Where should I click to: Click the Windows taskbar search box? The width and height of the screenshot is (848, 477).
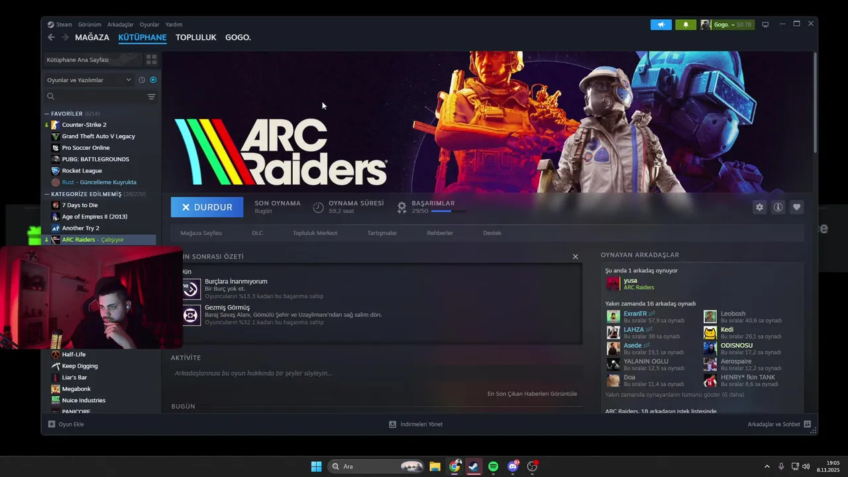[375, 466]
